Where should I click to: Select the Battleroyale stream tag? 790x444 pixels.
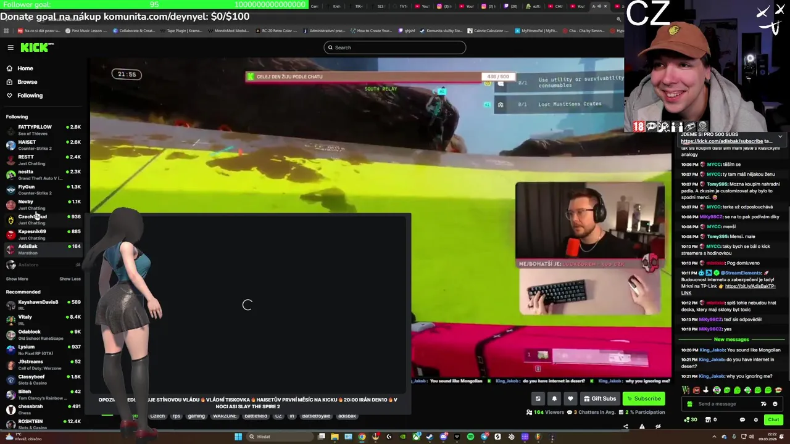pos(316,416)
